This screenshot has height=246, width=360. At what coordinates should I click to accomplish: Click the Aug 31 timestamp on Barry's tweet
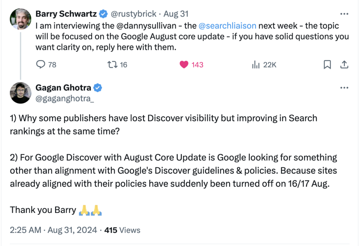[x=176, y=14]
